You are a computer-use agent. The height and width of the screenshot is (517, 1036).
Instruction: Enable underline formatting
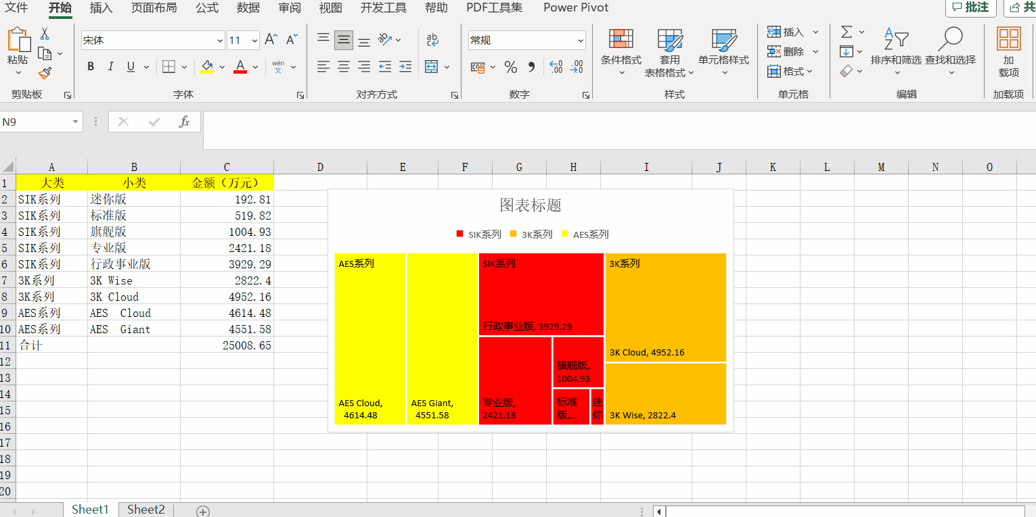129,66
